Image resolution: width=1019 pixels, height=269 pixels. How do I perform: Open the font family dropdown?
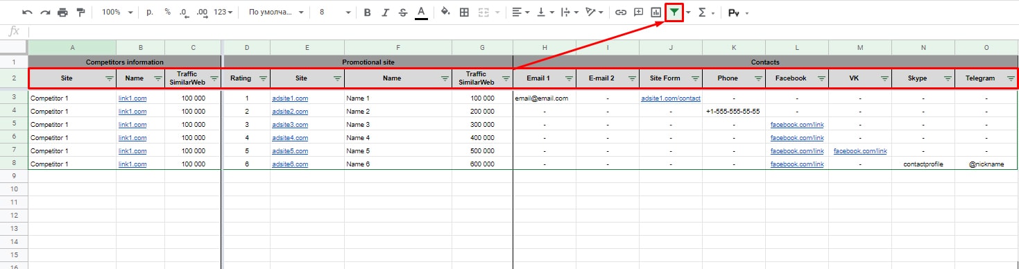(x=276, y=12)
